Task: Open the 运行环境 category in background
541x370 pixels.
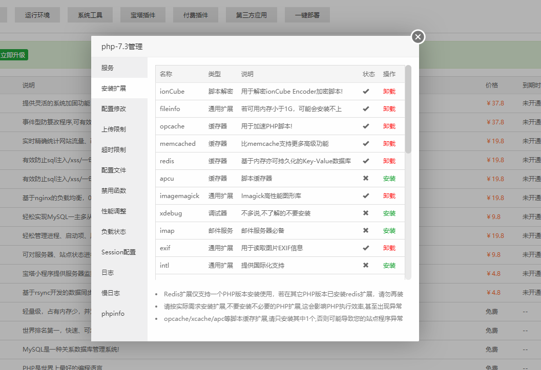Action: [x=37, y=15]
